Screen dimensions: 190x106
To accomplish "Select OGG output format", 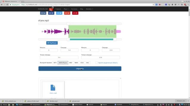I will click(x=82, y=63).
